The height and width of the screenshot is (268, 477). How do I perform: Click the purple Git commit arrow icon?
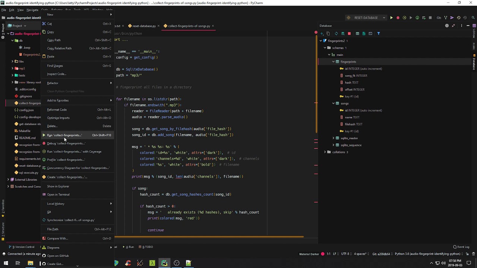(x=452, y=17)
